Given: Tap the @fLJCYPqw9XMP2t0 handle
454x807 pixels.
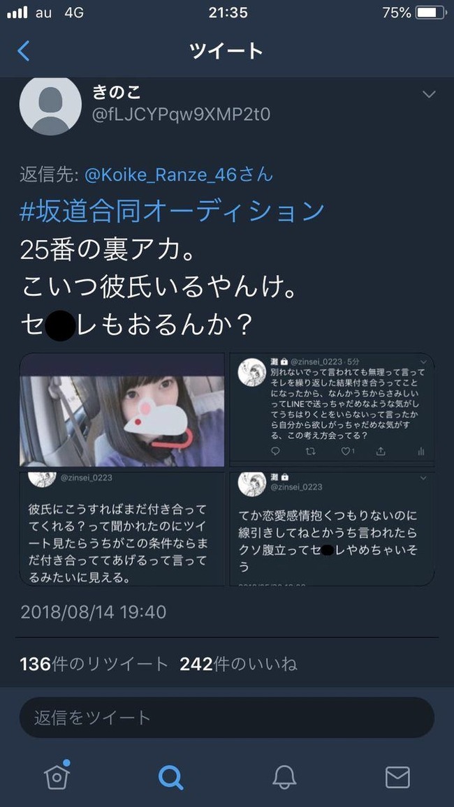Looking at the screenshot, I should coord(181,114).
